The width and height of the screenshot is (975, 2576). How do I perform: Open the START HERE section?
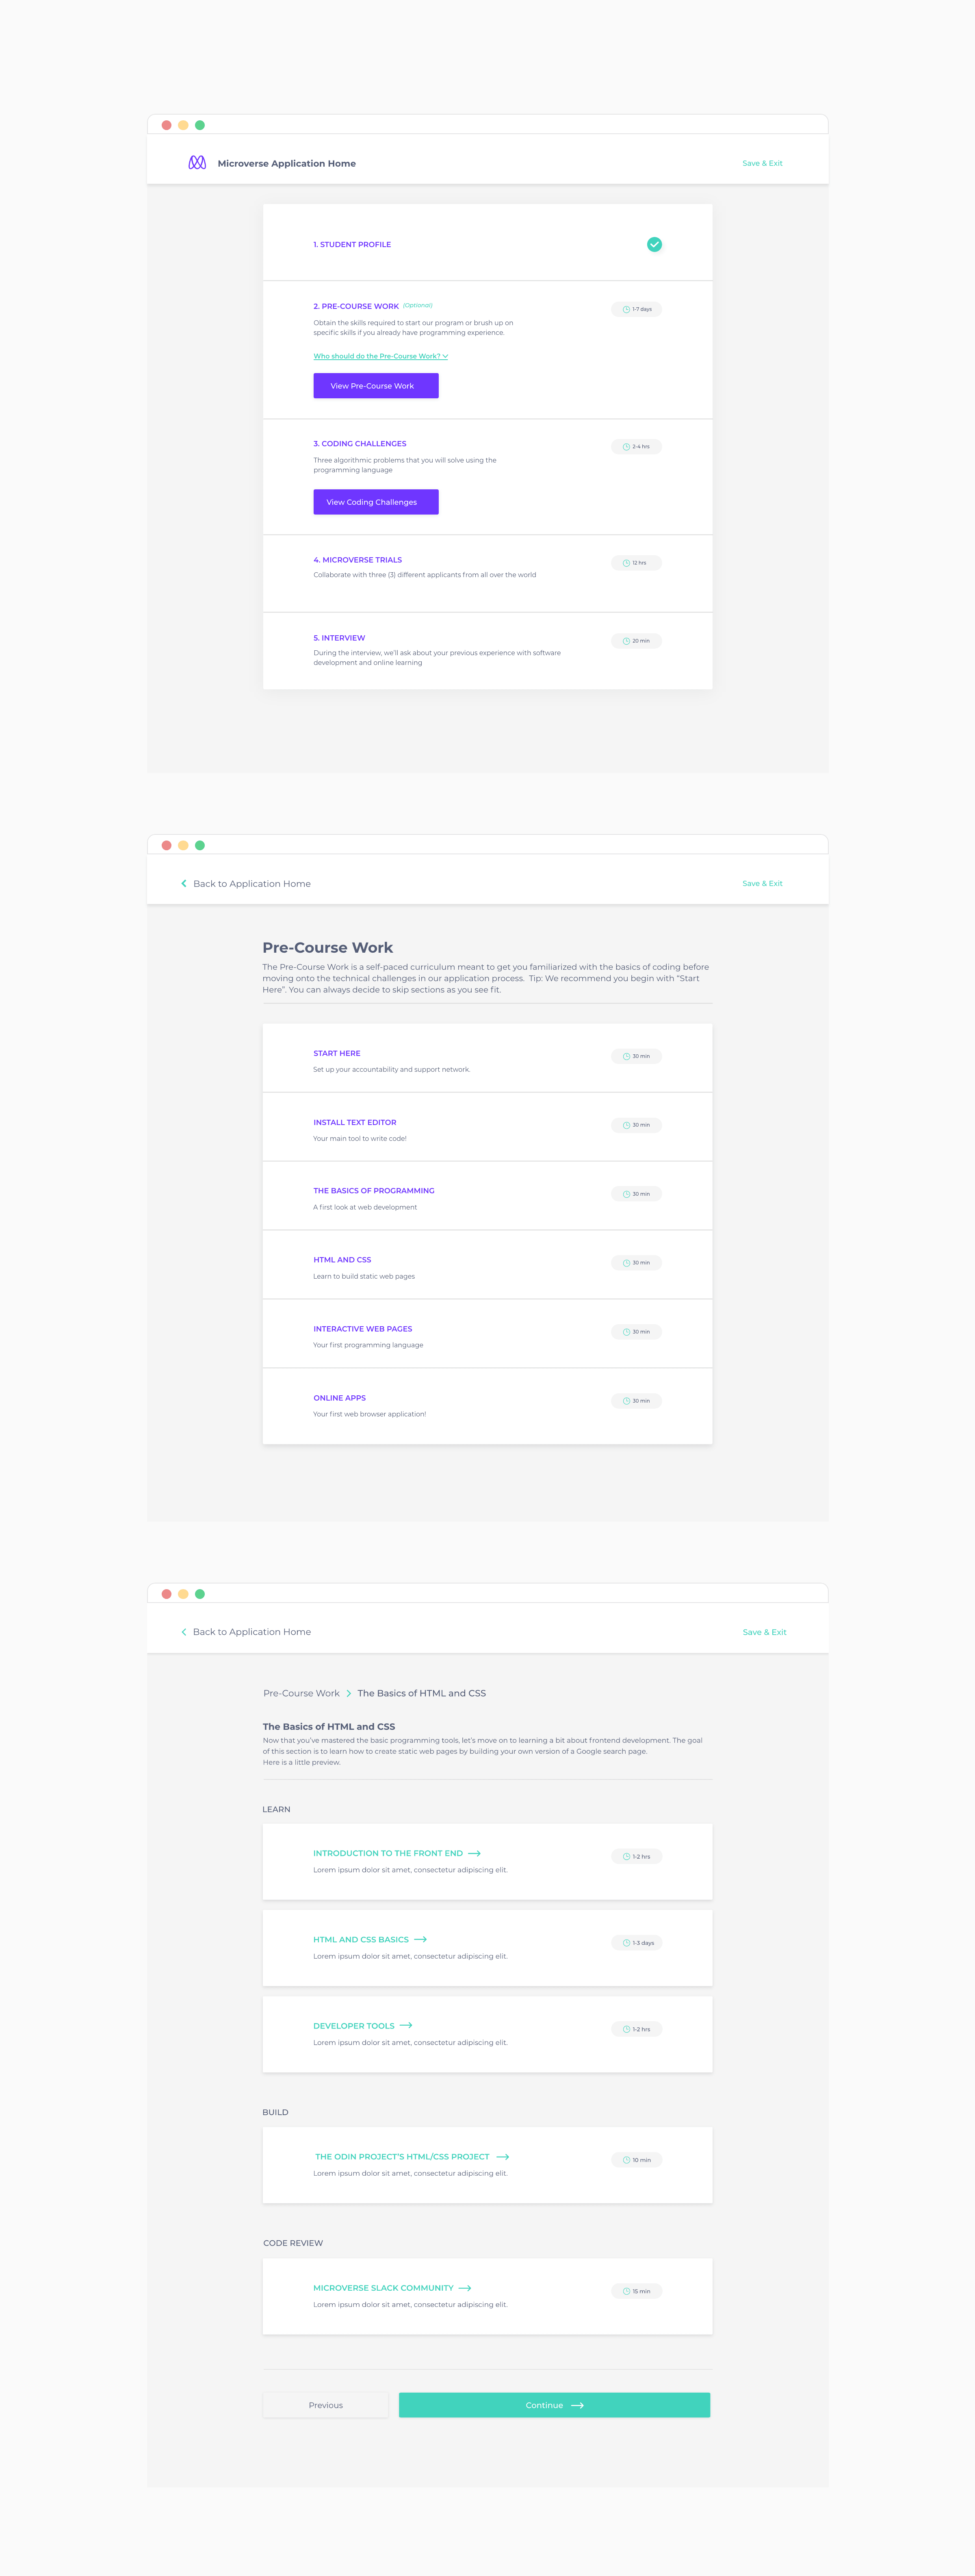coord(337,1053)
